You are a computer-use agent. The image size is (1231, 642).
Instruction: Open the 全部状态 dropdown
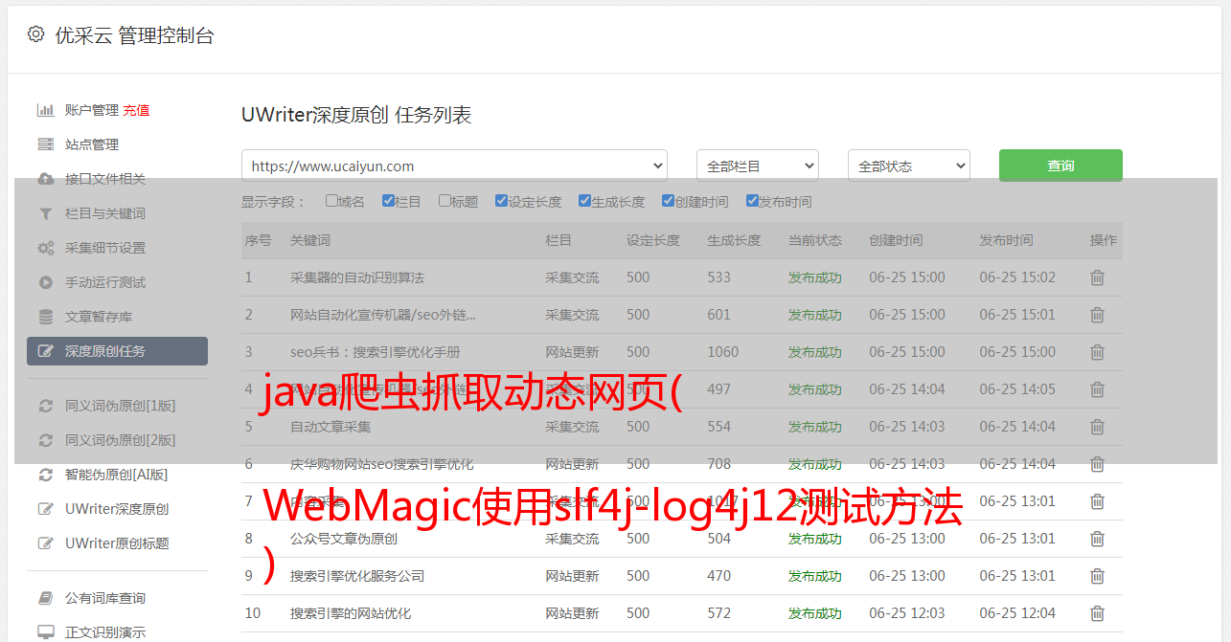coord(909,166)
